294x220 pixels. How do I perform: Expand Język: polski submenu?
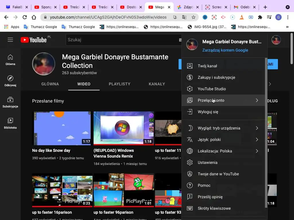(223, 140)
